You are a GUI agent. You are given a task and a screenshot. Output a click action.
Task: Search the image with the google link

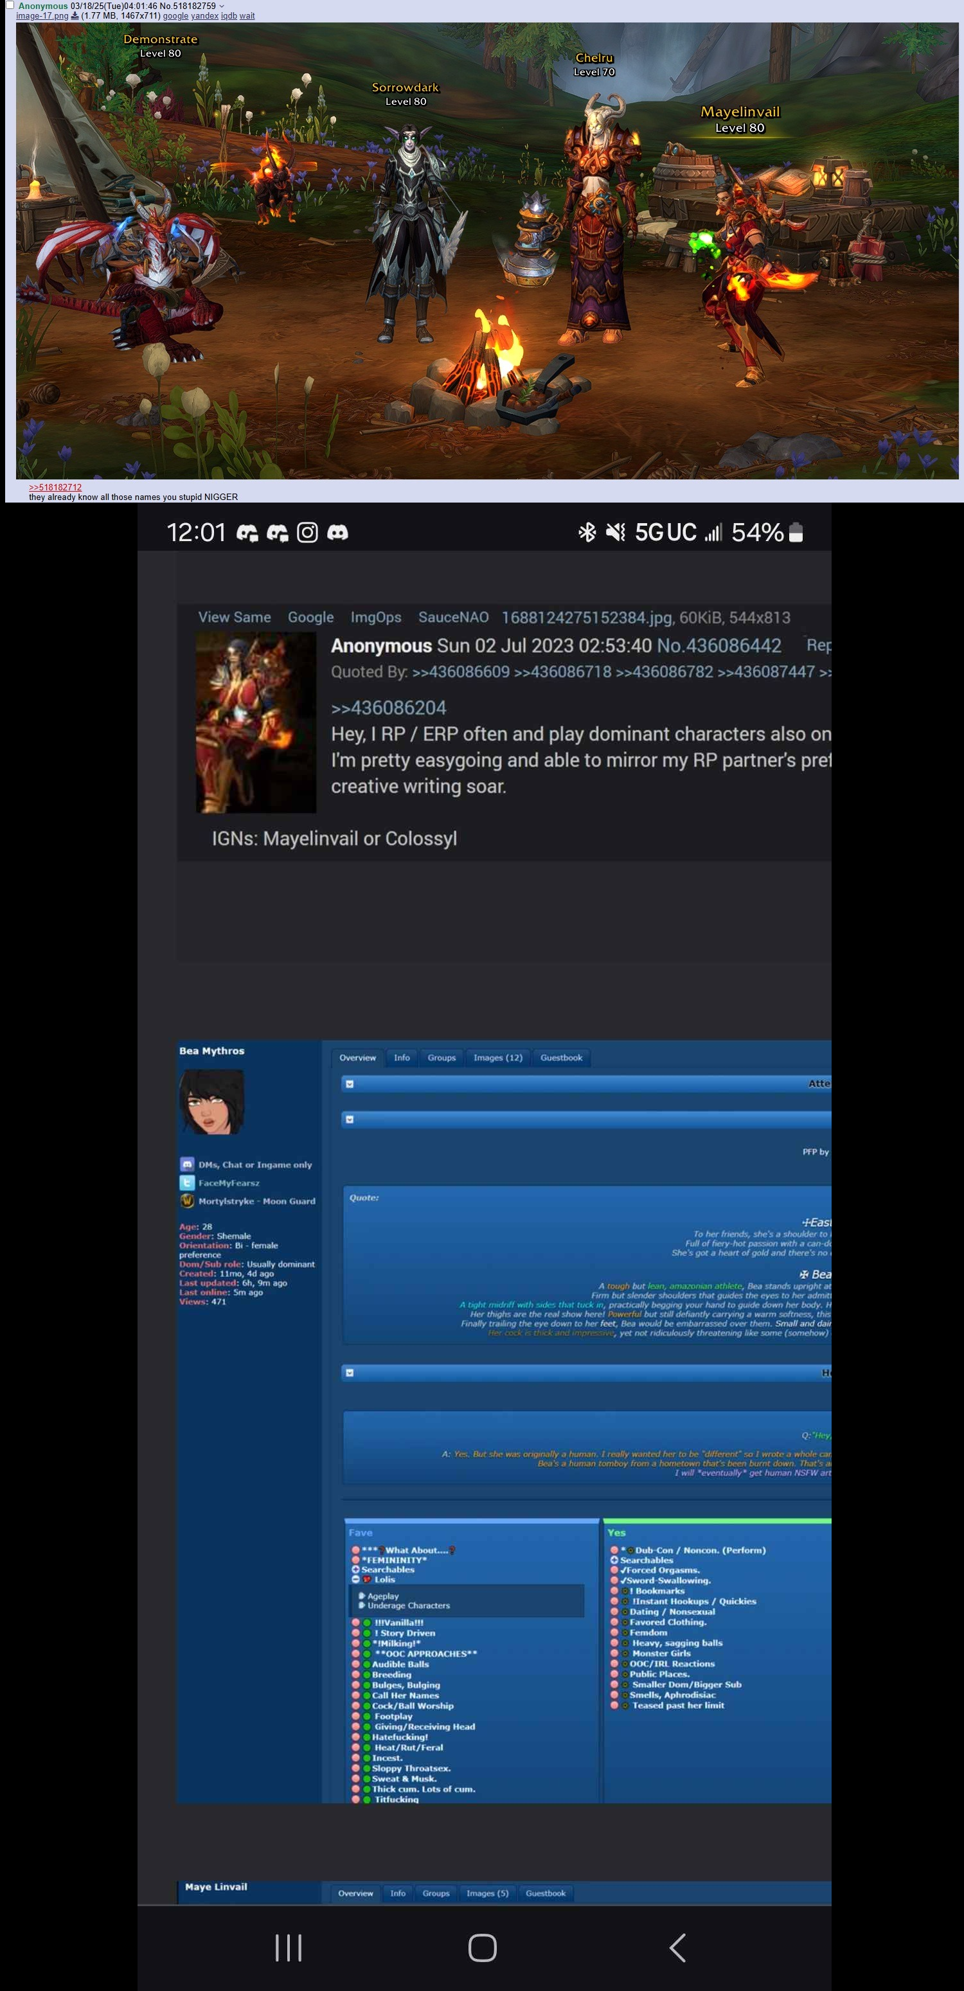[x=175, y=15]
